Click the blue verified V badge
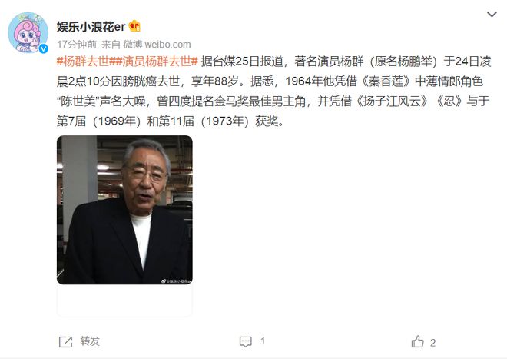 coord(43,48)
